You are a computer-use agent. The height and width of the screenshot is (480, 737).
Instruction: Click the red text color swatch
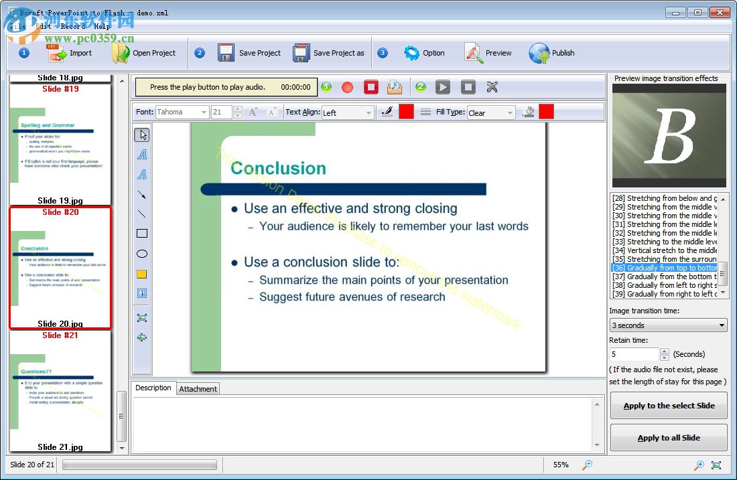point(407,111)
